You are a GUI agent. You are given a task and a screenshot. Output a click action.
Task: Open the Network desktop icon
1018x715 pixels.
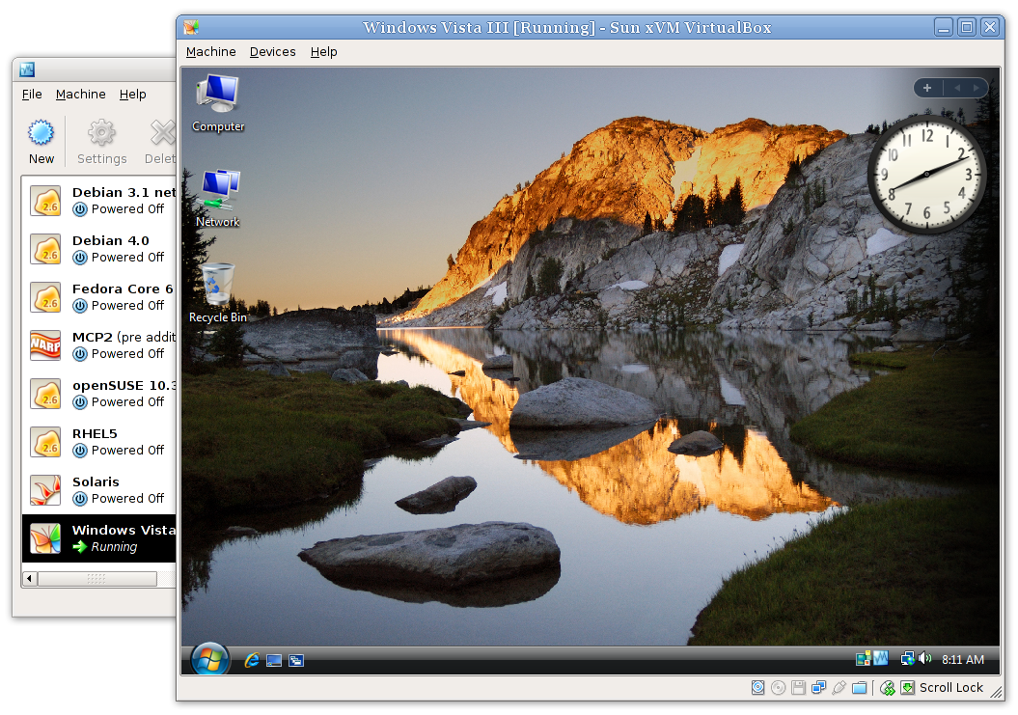[x=218, y=199]
